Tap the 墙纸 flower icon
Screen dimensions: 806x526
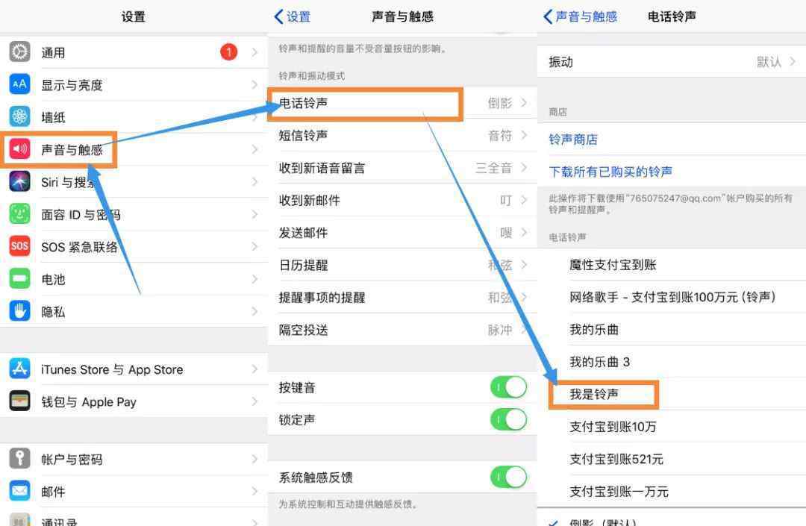(19, 116)
